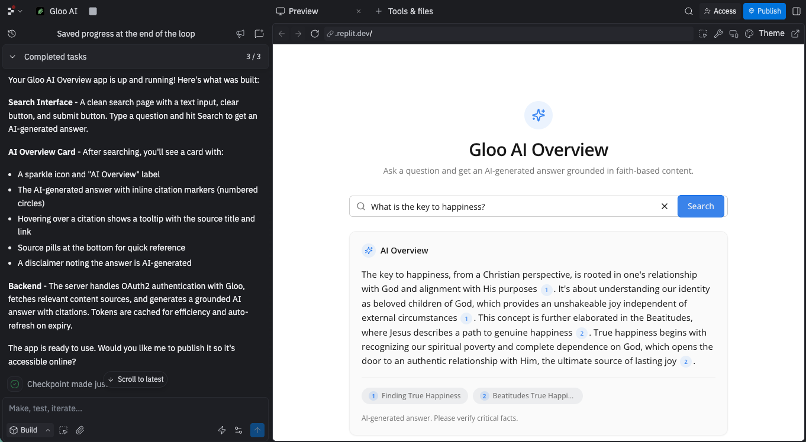
Task: Click the gray stop square beside Gloo AI
Action: [92, 11]
